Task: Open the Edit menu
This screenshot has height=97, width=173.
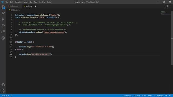Action: 11,2
